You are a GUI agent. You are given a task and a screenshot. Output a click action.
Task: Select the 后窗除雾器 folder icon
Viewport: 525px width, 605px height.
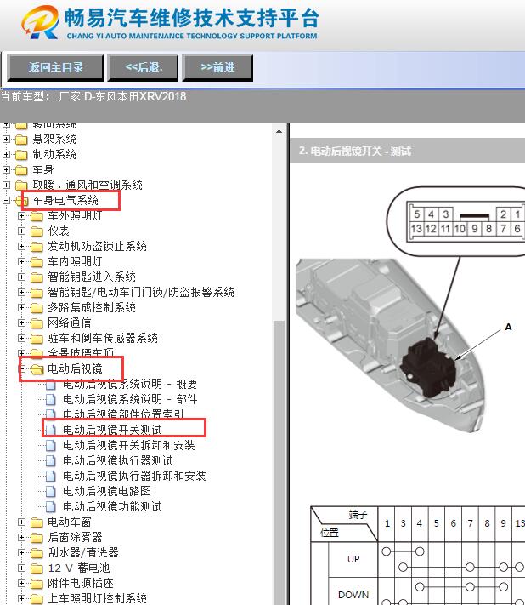37,538
